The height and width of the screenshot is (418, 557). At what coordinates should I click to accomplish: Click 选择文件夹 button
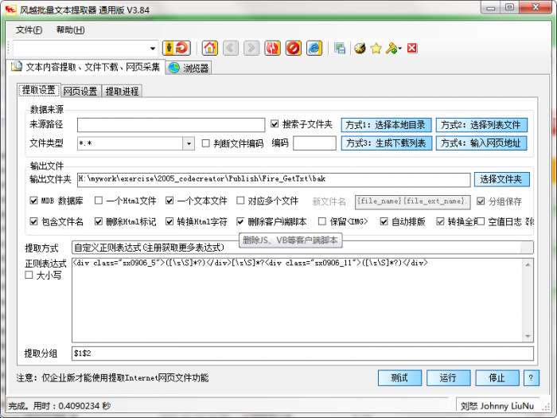pos(501,179)
